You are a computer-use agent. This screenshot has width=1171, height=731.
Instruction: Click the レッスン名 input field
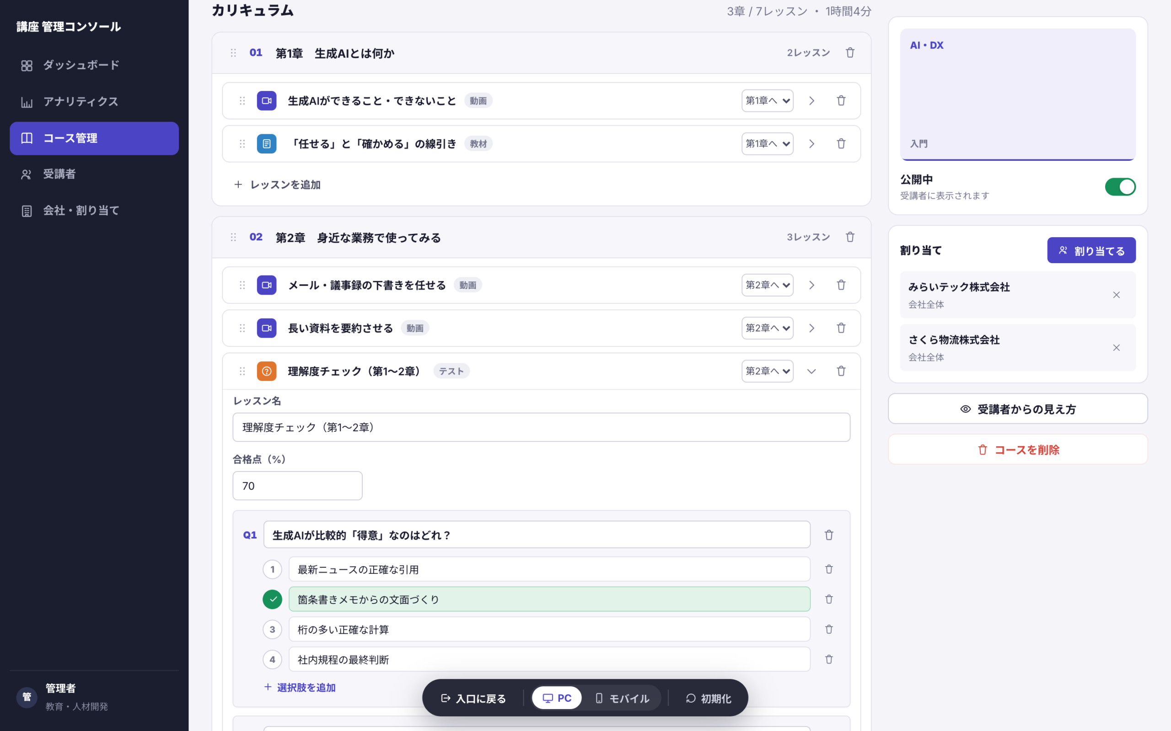click(541, 427)
